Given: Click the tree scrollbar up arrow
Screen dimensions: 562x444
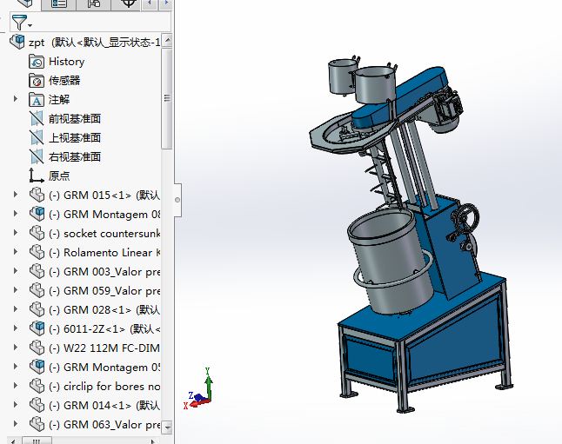Looking at the screenshot, I should pyautogui.click(x=167, y=41).
